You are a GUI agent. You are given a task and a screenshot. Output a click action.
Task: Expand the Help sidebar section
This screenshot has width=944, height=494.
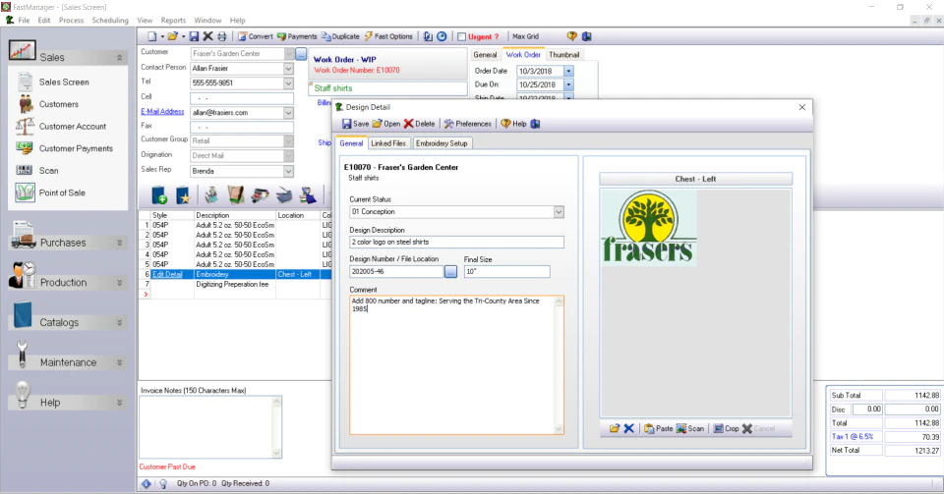tap(119, 403)
